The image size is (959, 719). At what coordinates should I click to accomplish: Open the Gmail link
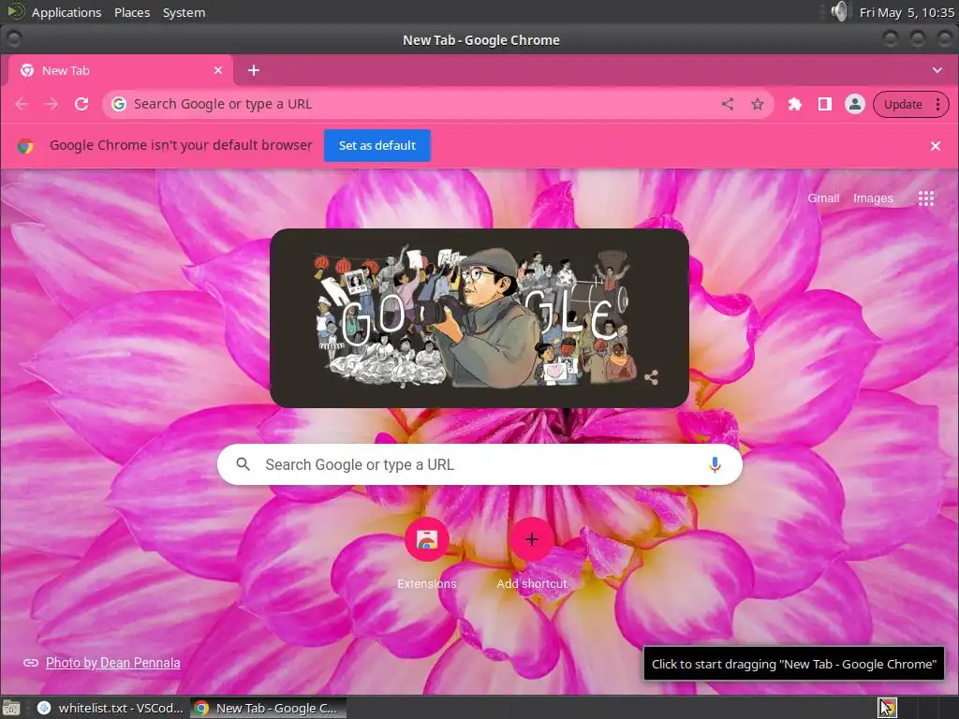click(x=823, y=198)
